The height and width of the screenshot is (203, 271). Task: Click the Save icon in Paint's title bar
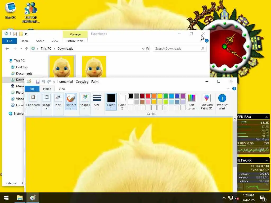point(38,82)
